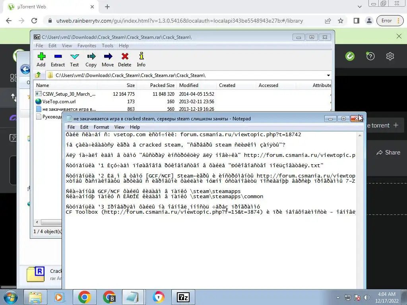Screen dimensions: 407x305
Task: Open Notepad View menu
Action: point(119,127)
